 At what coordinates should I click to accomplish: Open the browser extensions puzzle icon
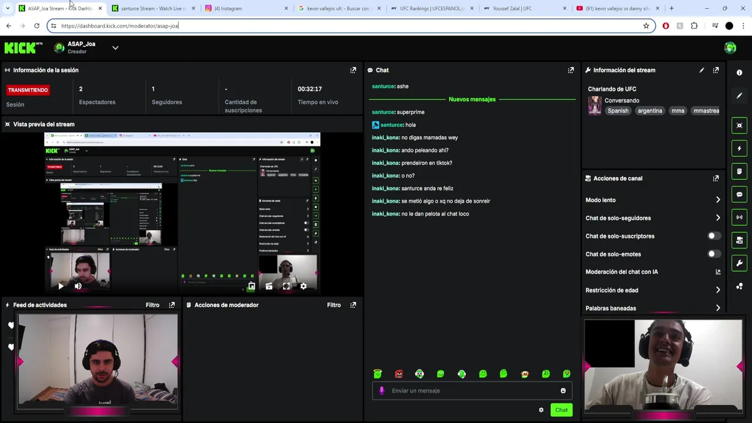point(694,26)
